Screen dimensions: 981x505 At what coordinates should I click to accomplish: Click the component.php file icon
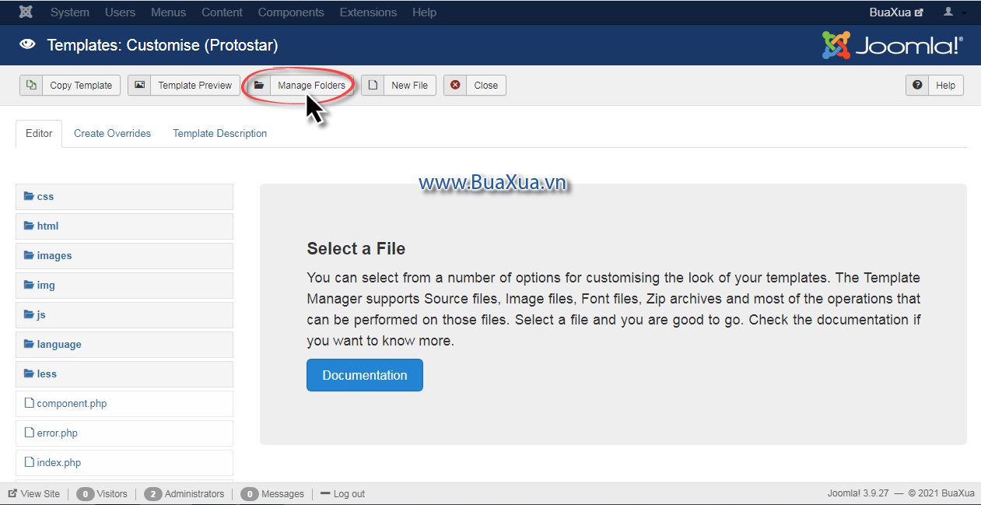[x=30, y=403]
